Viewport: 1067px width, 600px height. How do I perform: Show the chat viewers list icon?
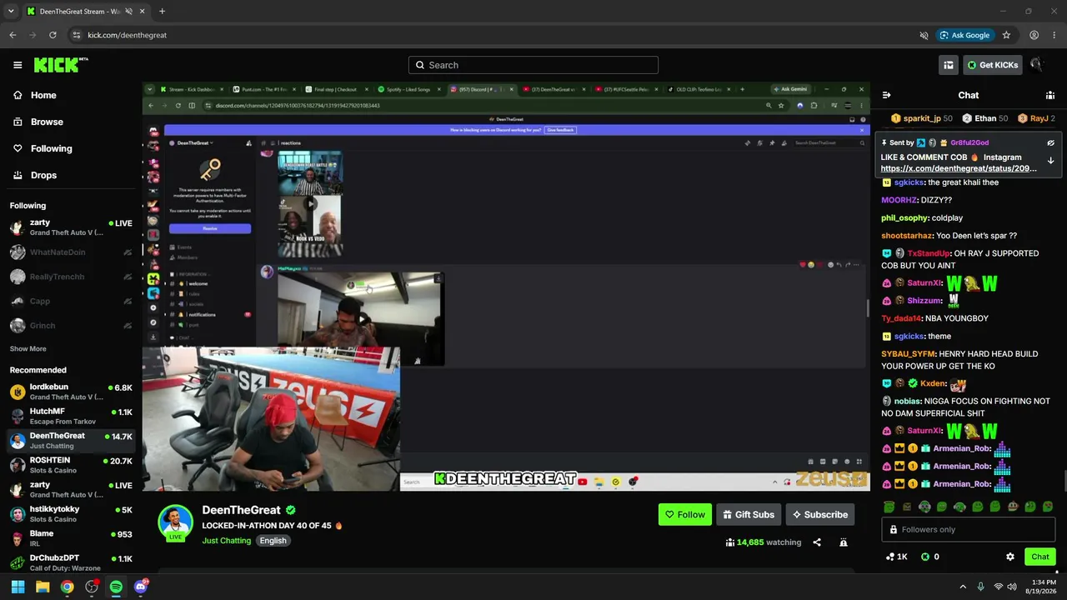click(1050, 95)
